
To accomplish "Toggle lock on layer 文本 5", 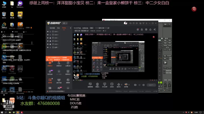I will pos(50,31).
